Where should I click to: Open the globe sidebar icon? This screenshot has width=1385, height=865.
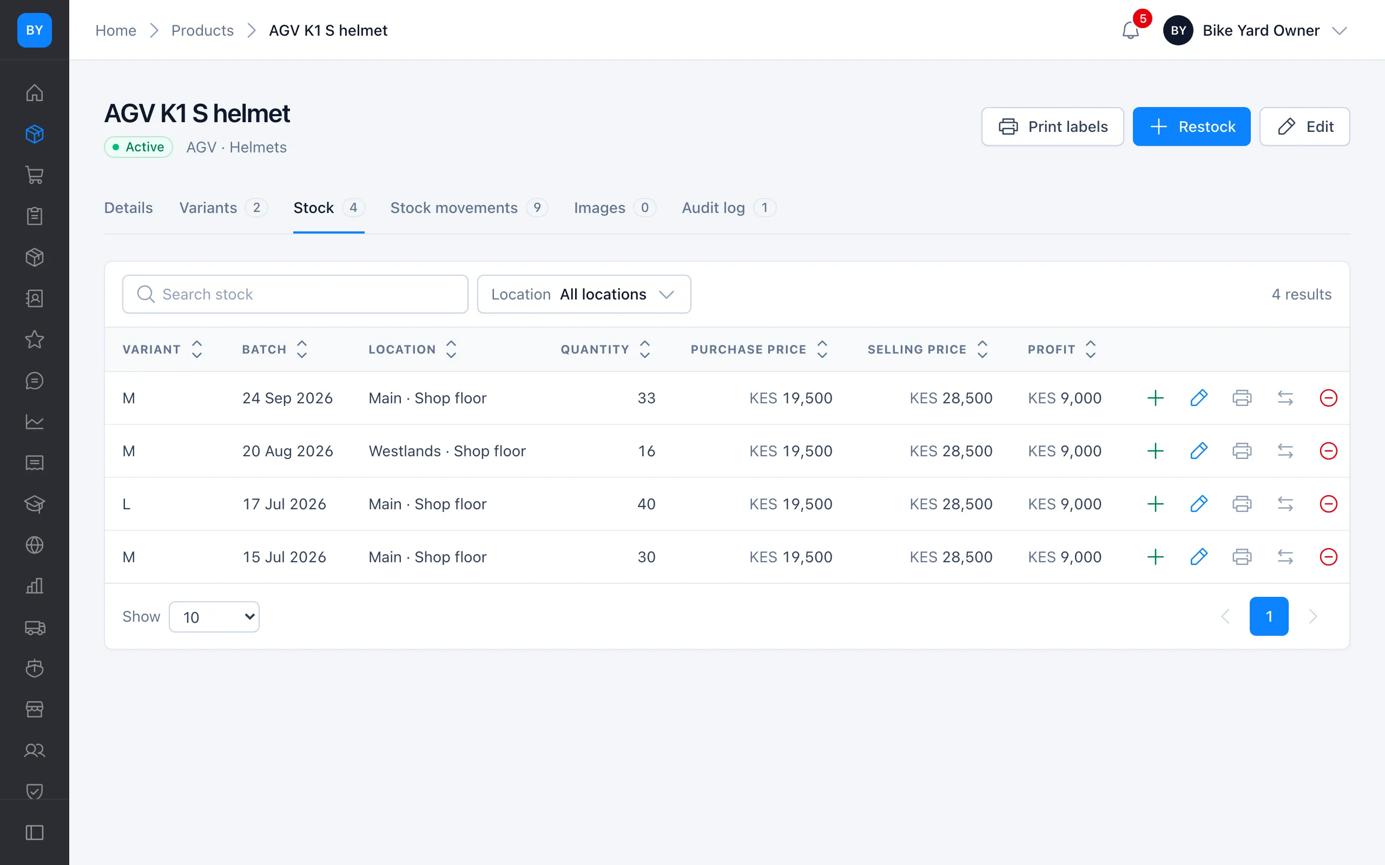34,545
